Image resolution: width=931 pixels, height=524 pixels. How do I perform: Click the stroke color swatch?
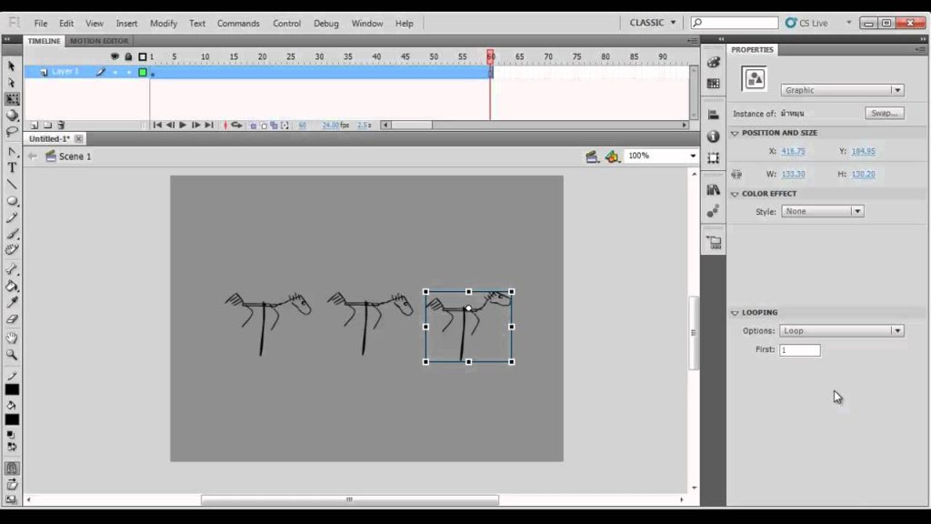pos(12,389)
